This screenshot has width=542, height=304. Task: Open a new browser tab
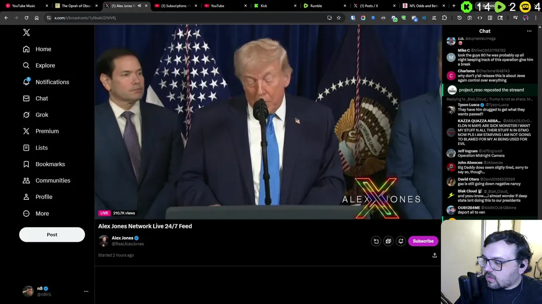pos(454,6)
